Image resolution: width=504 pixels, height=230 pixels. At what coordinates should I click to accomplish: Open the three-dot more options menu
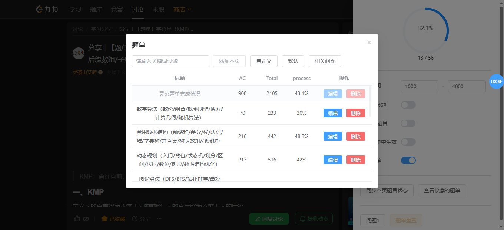[159, 219]
